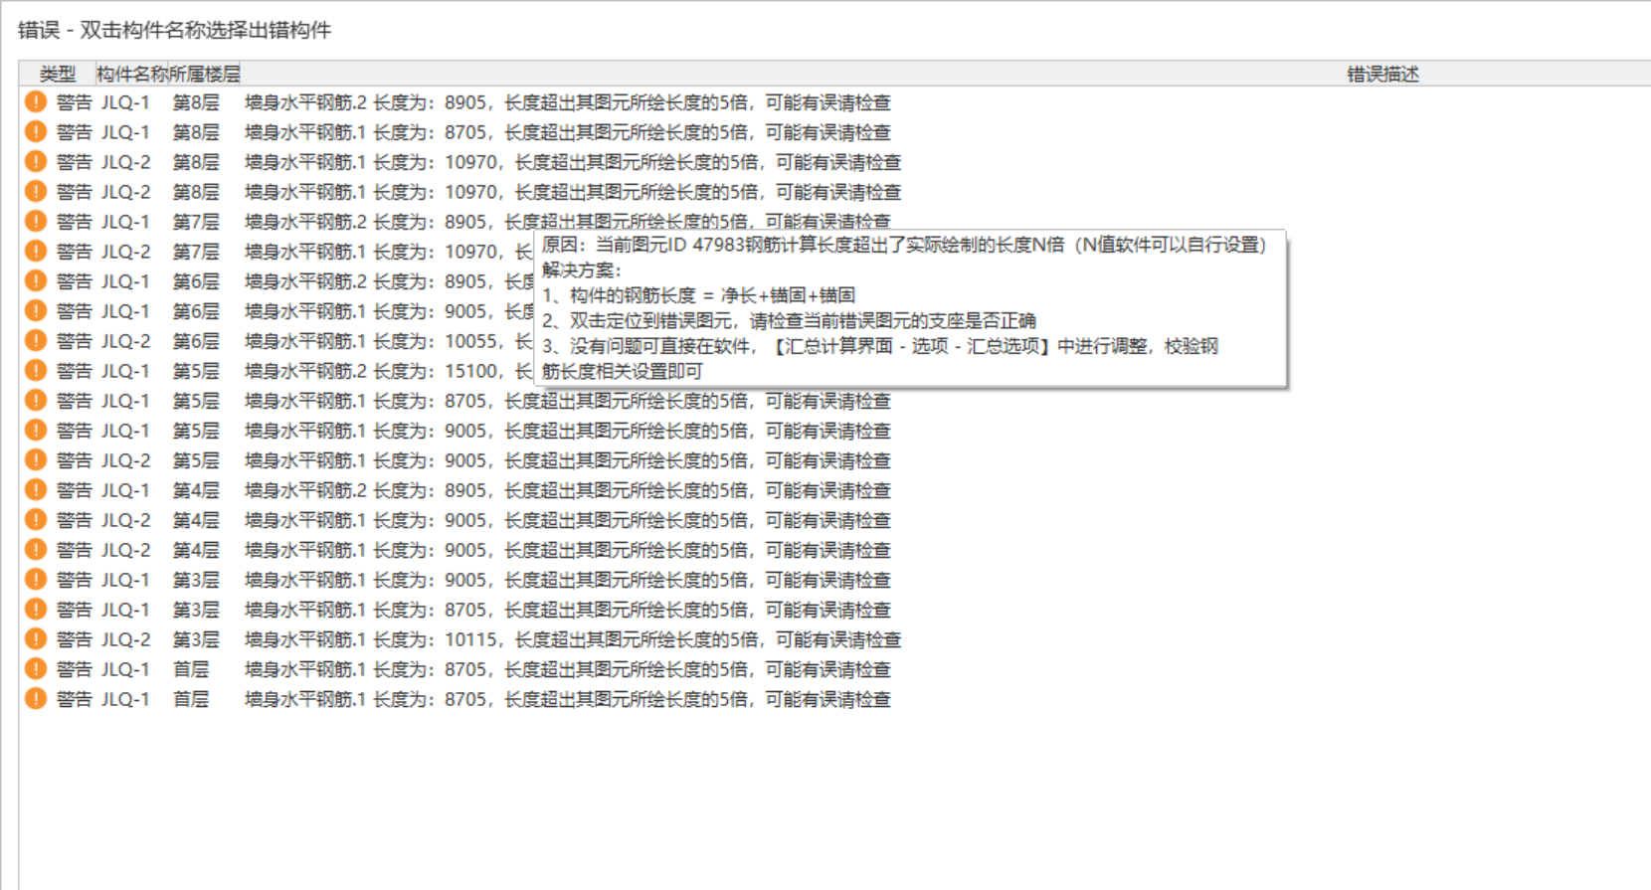Select JLQ-2 name in 第6层 10055 row

(x=125, y=341)
